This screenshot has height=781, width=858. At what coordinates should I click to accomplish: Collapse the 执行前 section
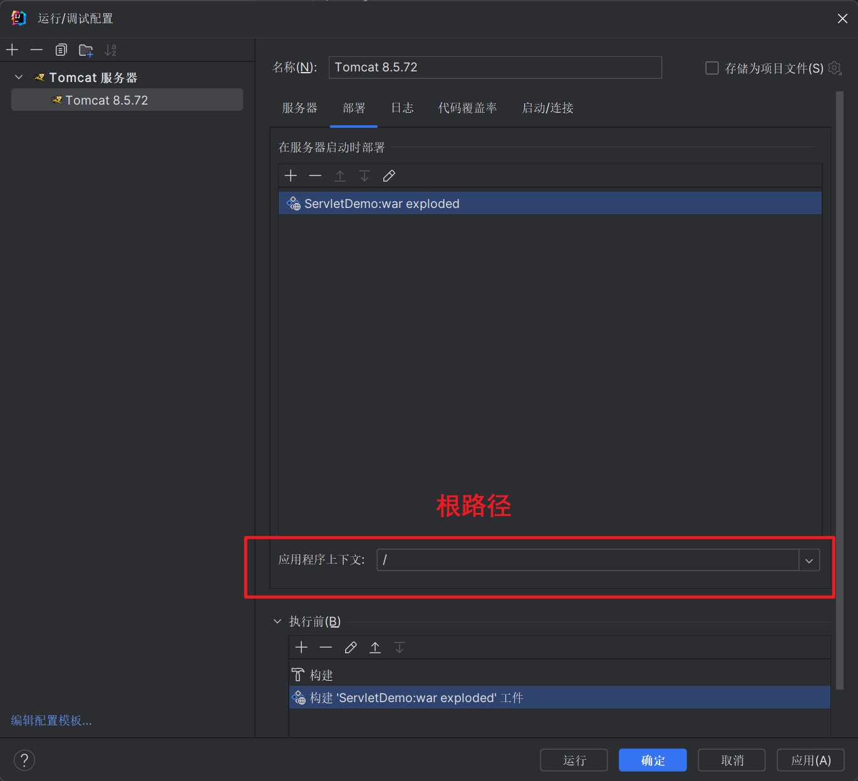click(x=277, y=621)
